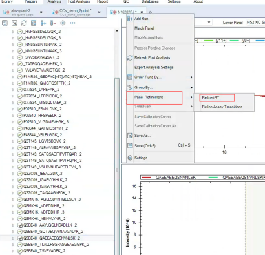Image resolution: width=265 pixels, height=255 pixels.
Task: Click the Add Run icon in the context menu
Action: tap(130, 19)
